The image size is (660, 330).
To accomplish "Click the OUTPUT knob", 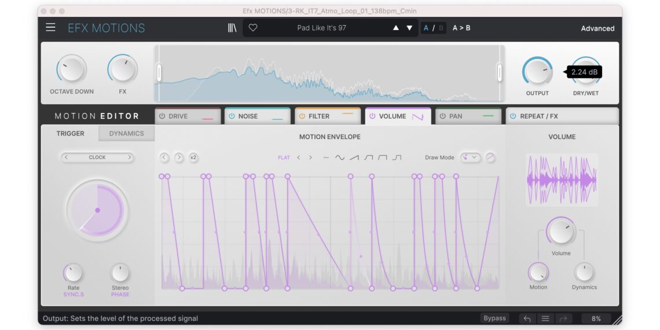I will pyautogui.click(x=537, y=71).
